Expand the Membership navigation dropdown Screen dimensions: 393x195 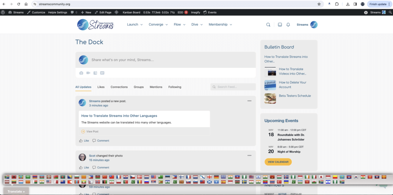click(x=220, y=25)
